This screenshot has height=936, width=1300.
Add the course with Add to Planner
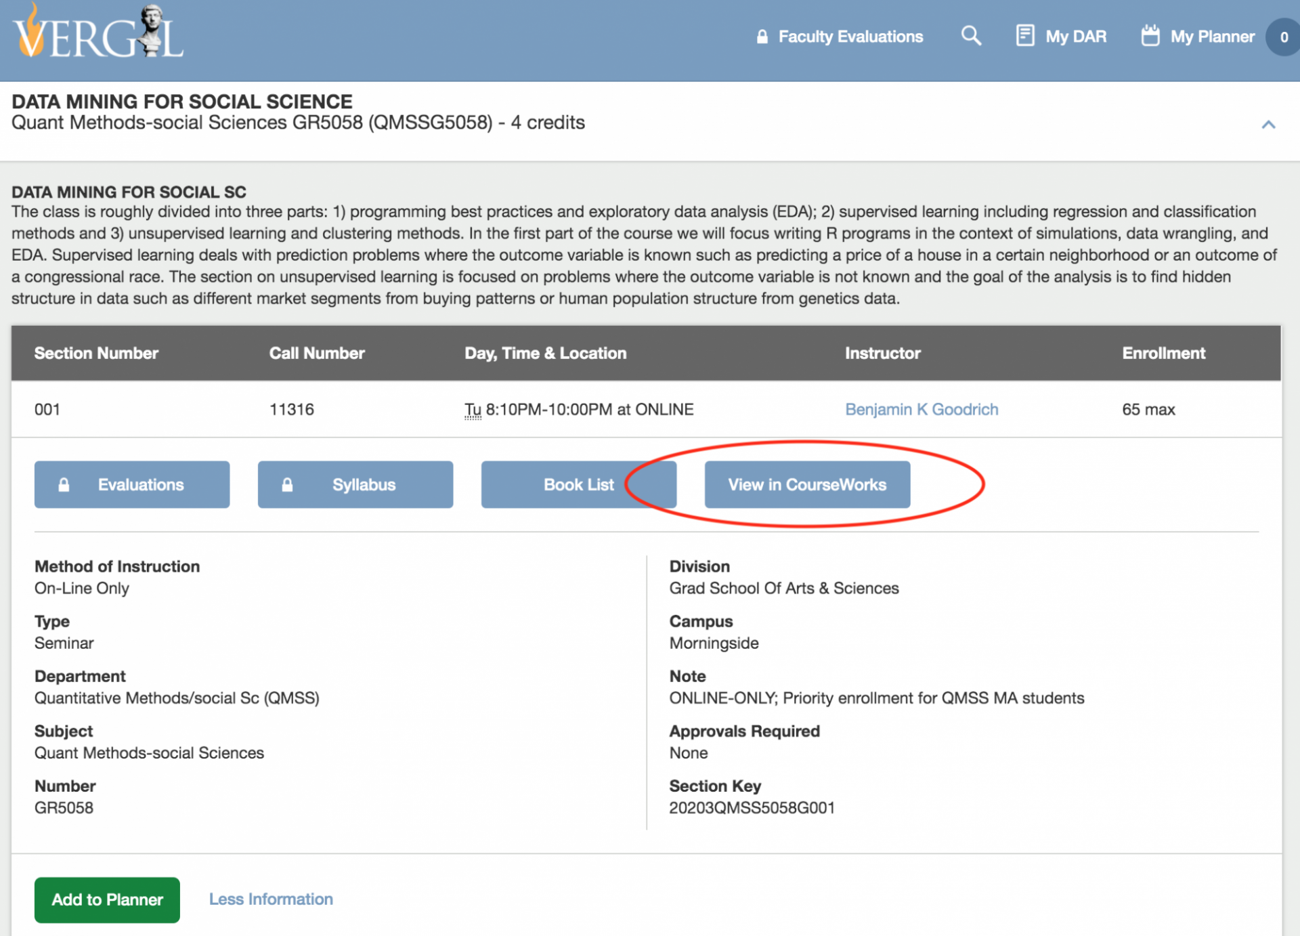(x=107, y=899)
